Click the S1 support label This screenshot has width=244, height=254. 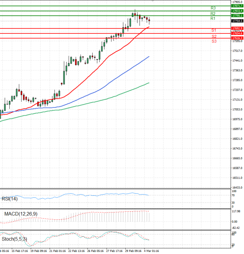click(214, 30)
